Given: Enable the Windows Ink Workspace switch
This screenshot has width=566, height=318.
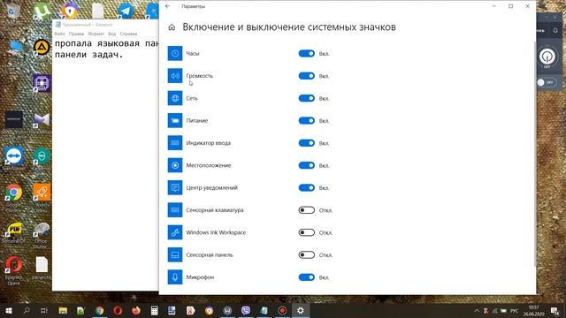Looking at the screenshot, I should (x=307, y=232).
